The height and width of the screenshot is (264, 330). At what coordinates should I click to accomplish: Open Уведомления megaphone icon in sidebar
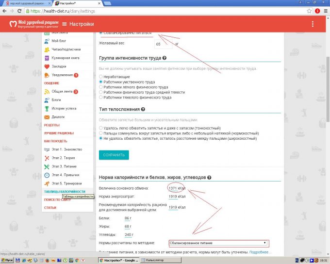[x=47, y=75]
